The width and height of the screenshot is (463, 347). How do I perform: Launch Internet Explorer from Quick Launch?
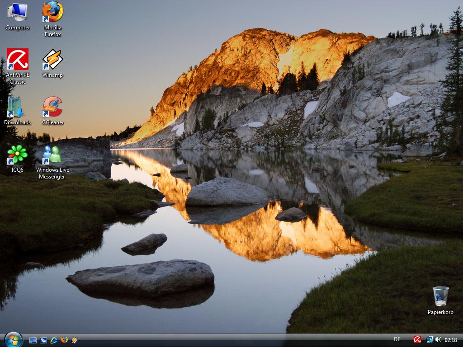pyautogui.click(x=54, y=340)
